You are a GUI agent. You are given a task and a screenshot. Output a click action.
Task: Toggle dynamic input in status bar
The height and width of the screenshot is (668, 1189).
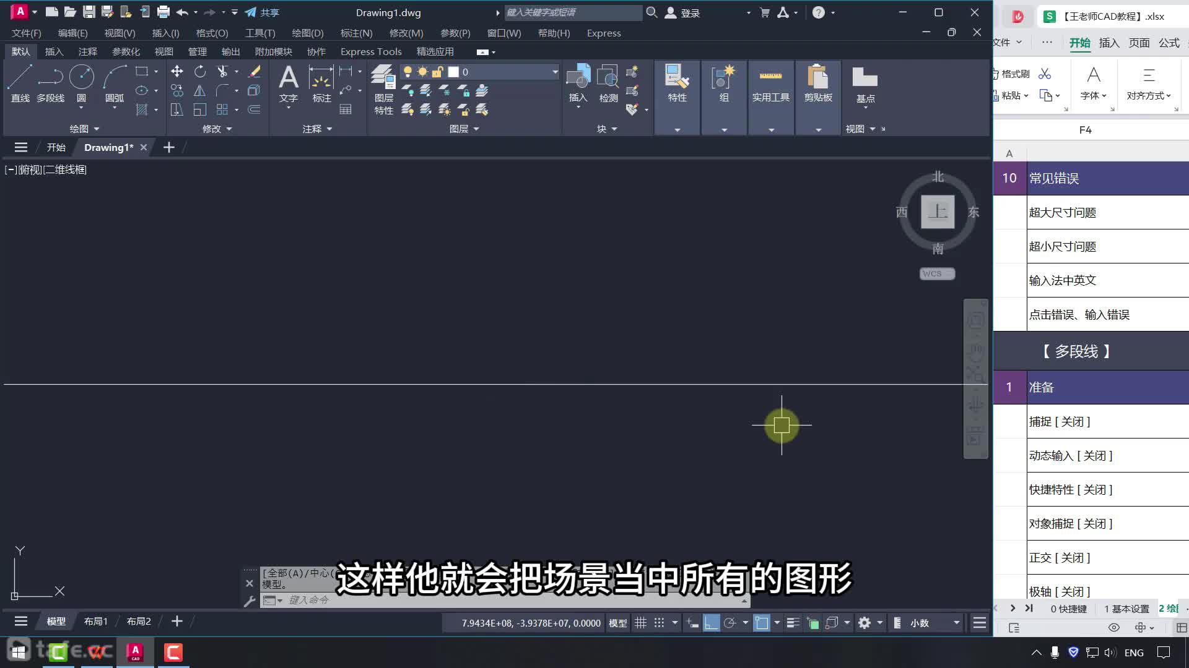pos(693,623)
